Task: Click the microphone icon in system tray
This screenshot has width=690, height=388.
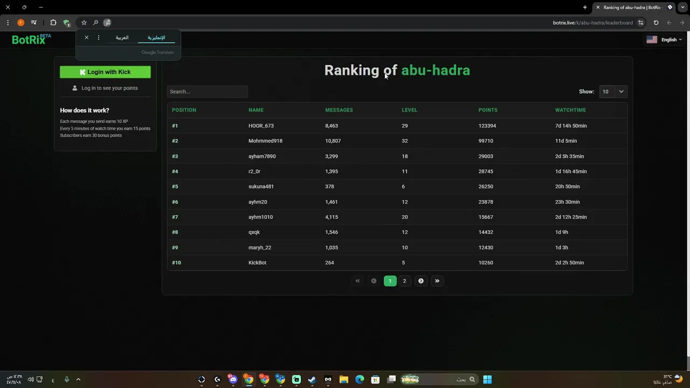Action: click(x=67, y=379)
